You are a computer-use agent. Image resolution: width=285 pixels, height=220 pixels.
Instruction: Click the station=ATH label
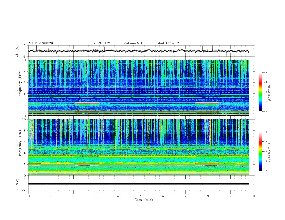[134, 43]
